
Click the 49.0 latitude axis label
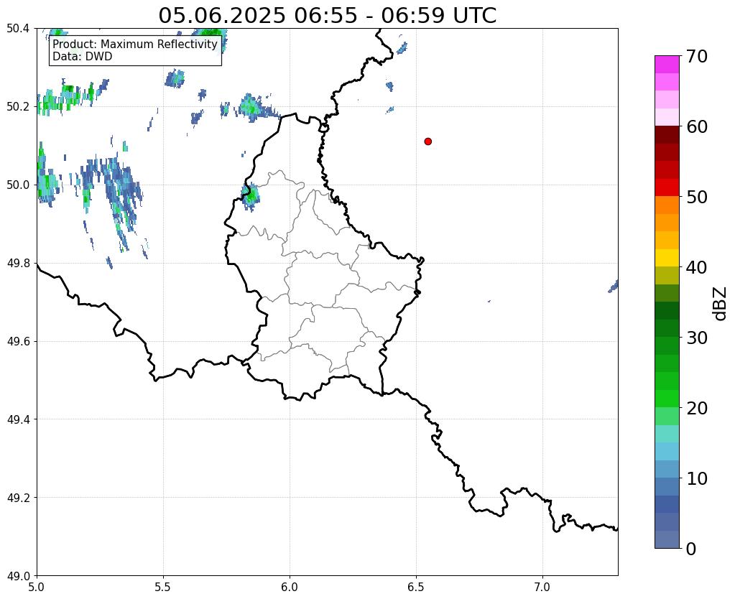18,576
